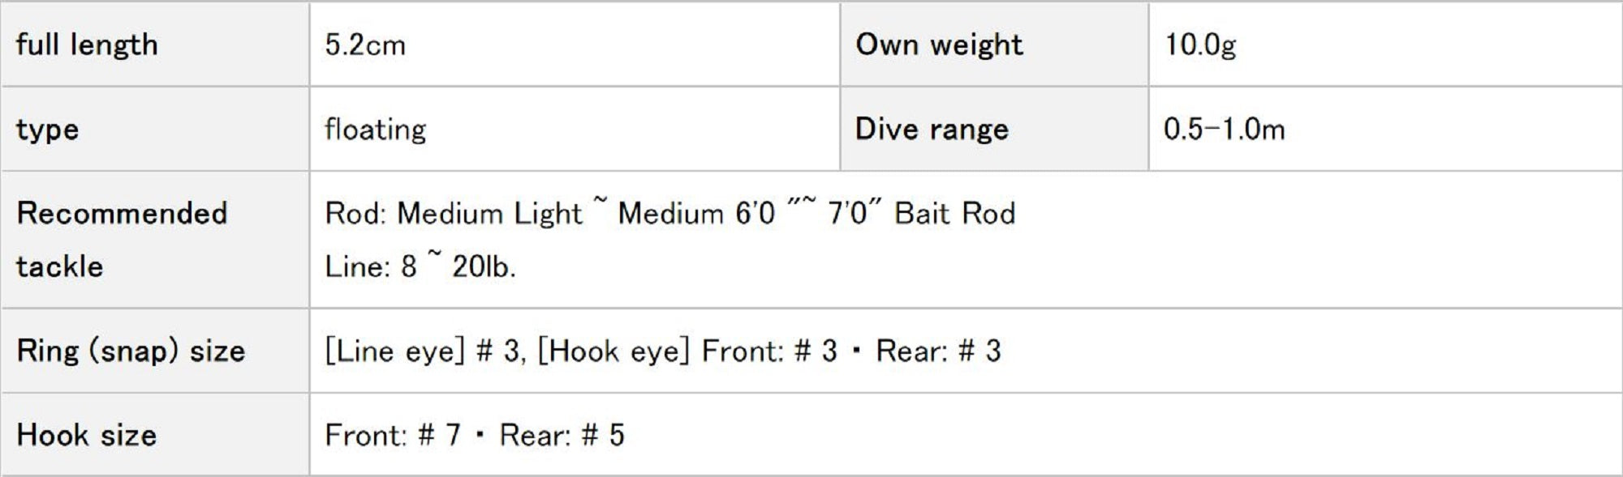
Task: Select the 5.2cm length value
Action: [365, 45]
